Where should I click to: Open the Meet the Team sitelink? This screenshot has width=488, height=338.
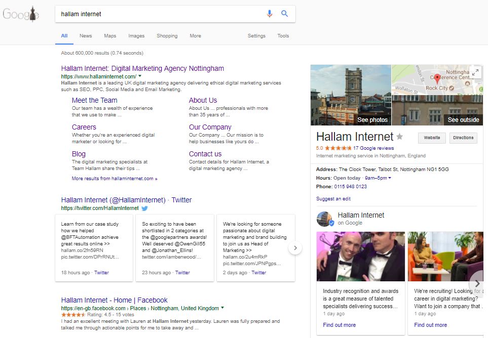(94, 100)
